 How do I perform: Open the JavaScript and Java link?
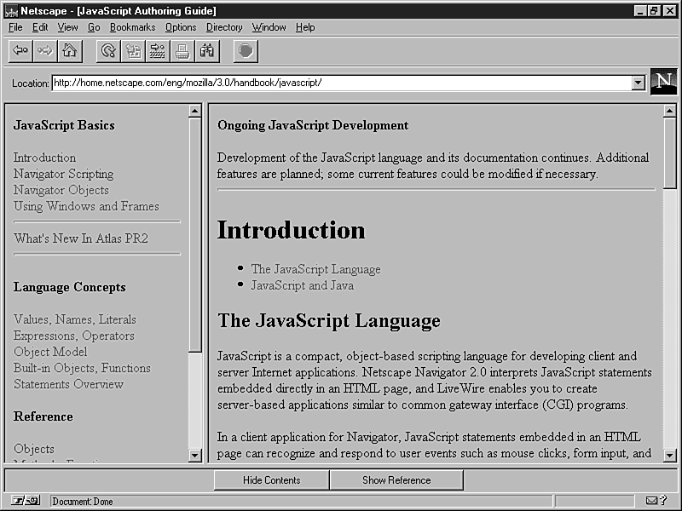[302, 285]
